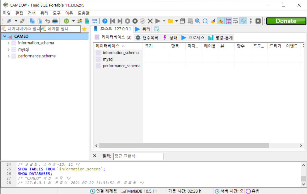Click the 정규 표현식 filter input field
The height and width of the screenshot is (194, 307).
[x=139, y=156]
